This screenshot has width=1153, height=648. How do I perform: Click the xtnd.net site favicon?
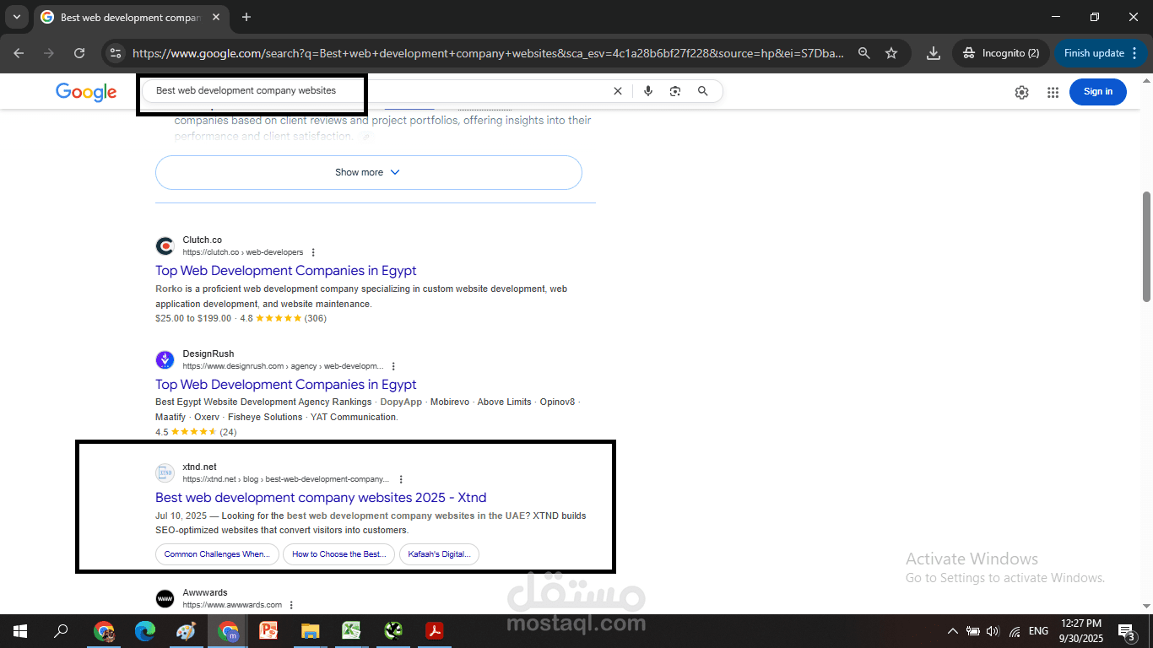pyautogui.click(x=165, y=473)
